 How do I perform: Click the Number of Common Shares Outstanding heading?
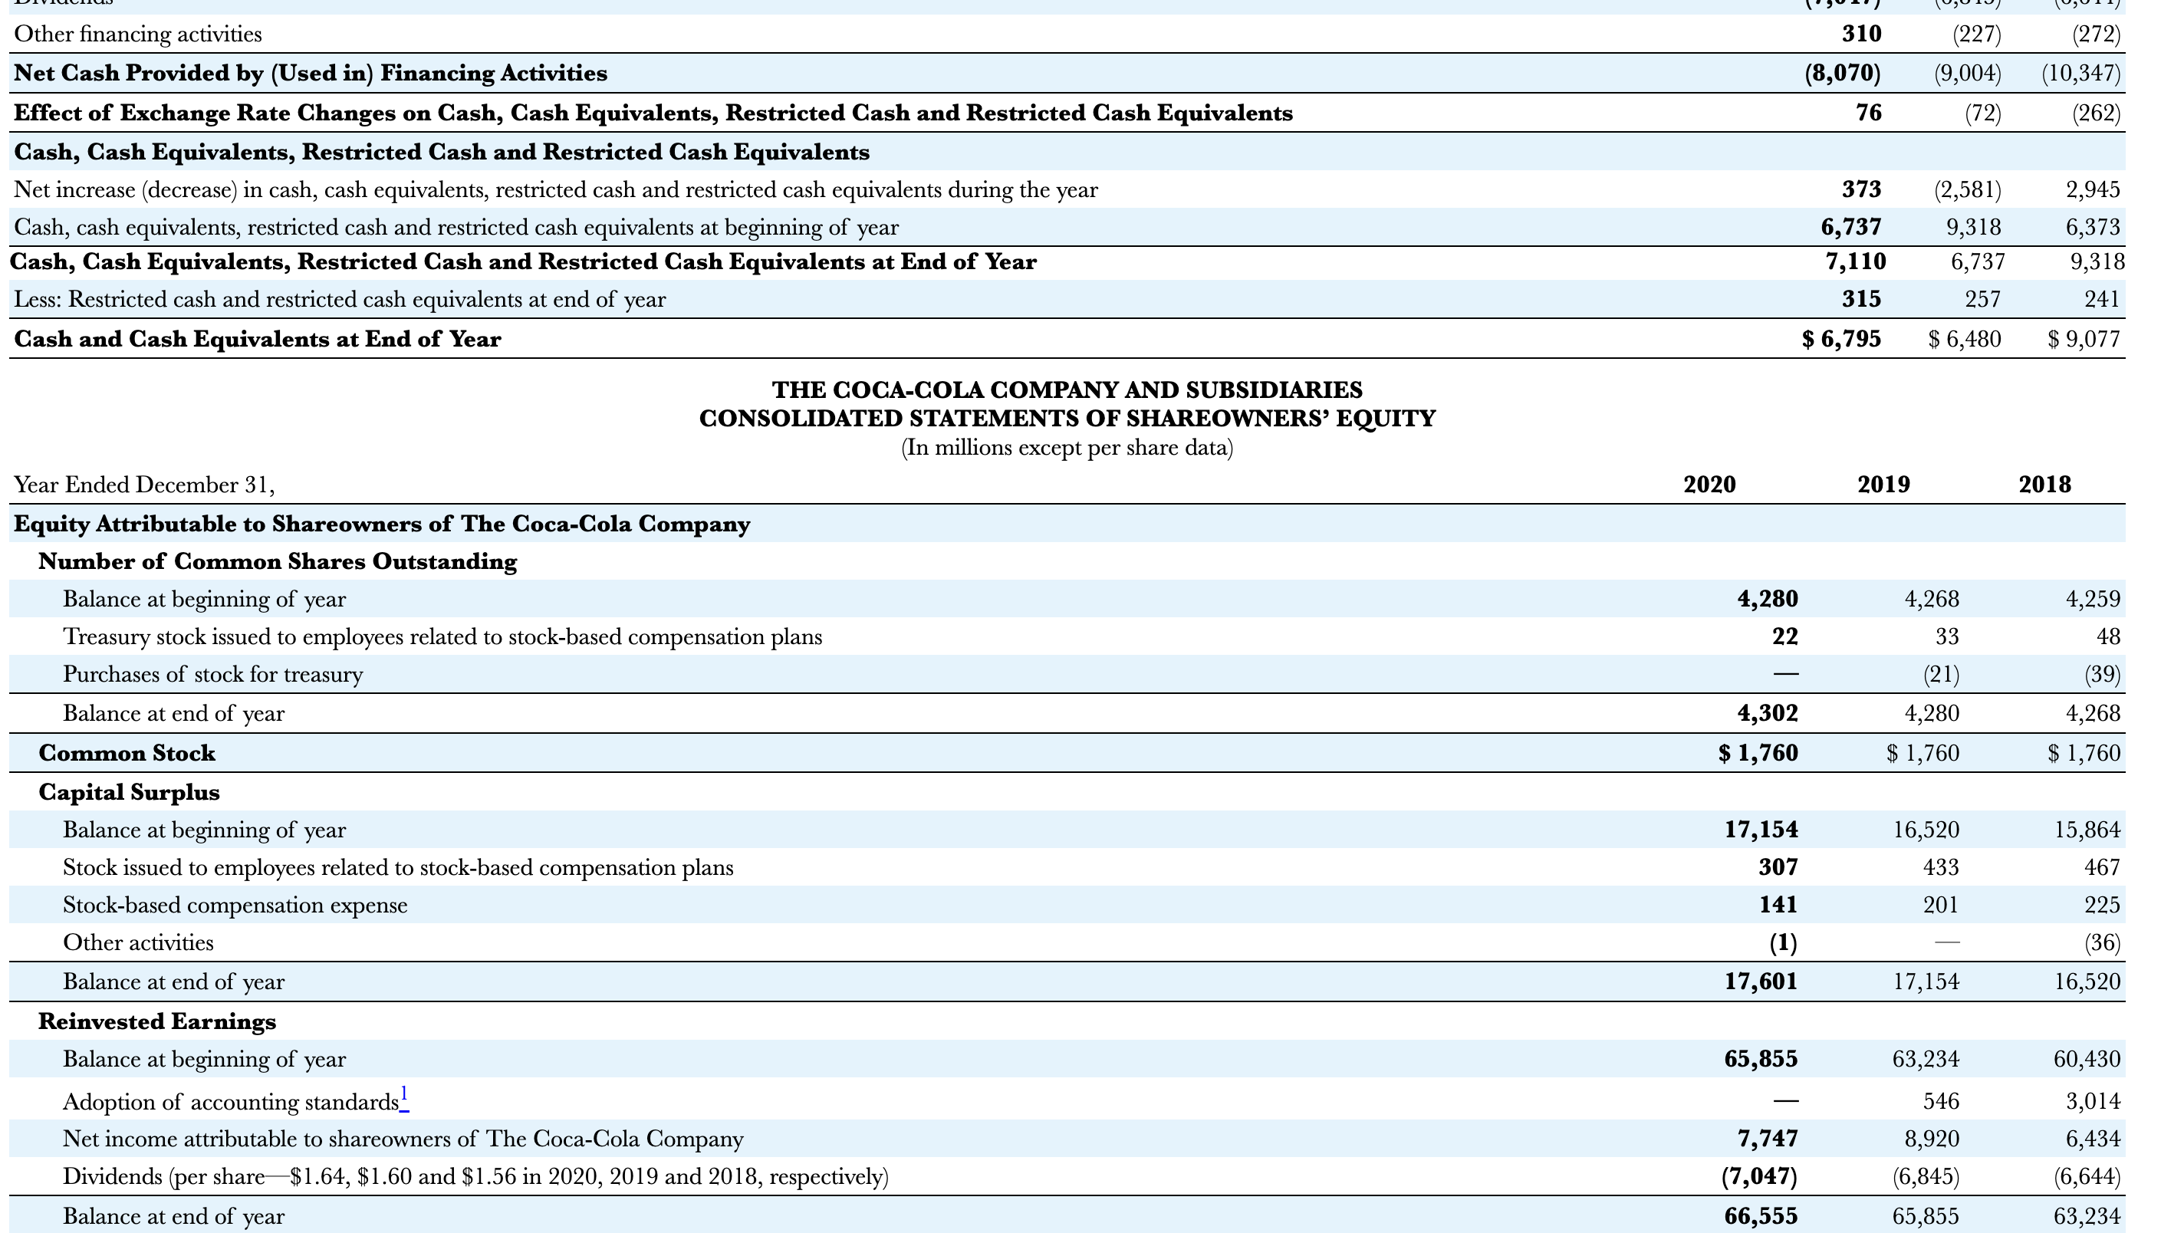[x=277, y=561]
